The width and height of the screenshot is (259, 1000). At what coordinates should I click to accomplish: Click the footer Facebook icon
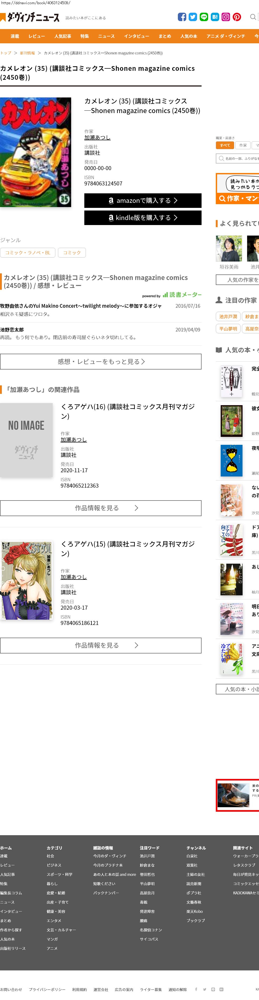click(x=196, y=989)
